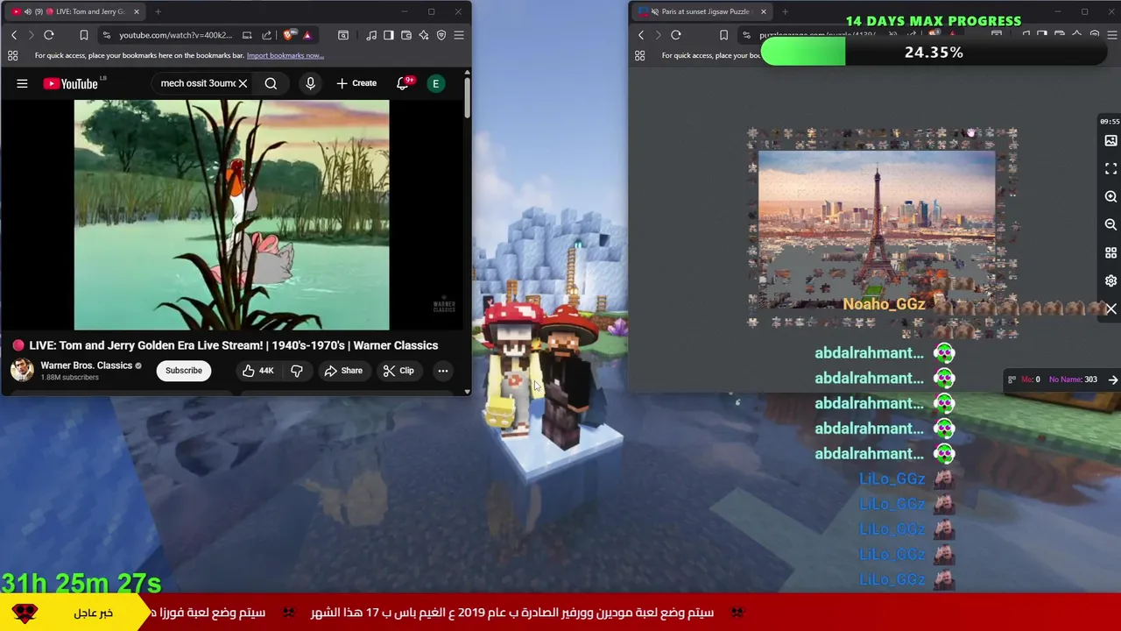Open Brave Rewards triangle icon in YouTube window
This screenshot has height=631, width=1121.
[x=307, y=35]
